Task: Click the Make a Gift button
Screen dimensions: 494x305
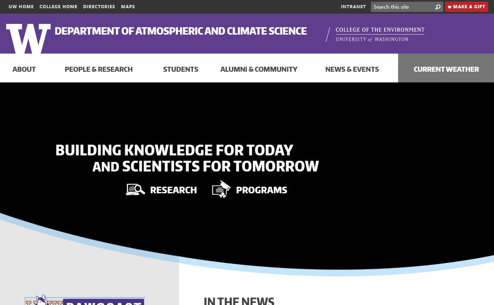Action: coord(466,7)
